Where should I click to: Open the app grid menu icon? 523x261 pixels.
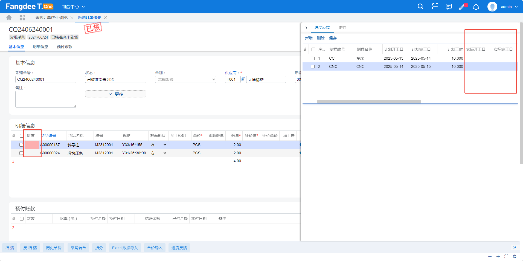22,18
